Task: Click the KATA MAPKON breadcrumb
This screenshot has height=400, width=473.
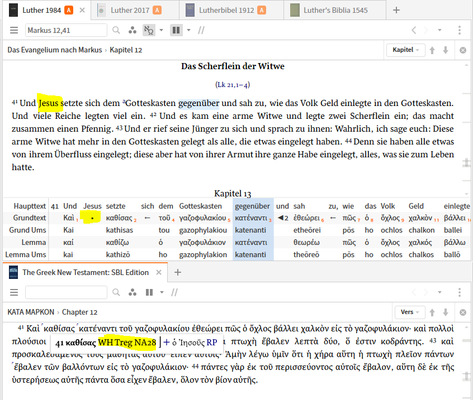Action: (x=31, y=312)
